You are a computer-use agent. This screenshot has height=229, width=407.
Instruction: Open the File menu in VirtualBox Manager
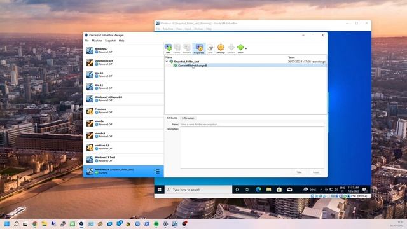86,41
